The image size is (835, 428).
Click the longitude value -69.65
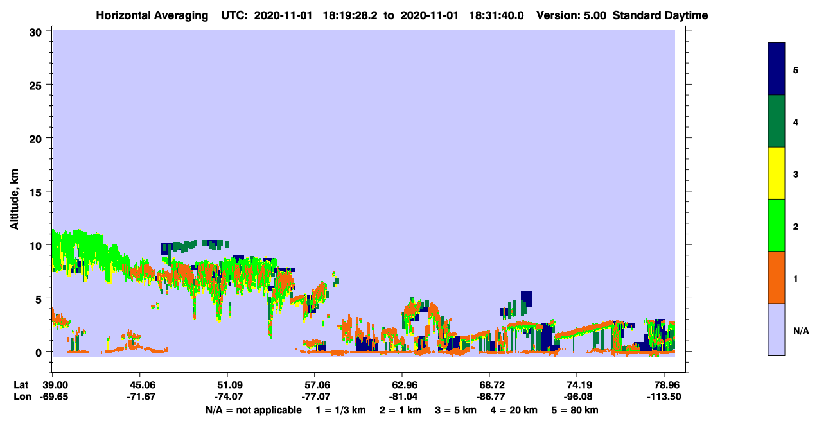(55, 397)
